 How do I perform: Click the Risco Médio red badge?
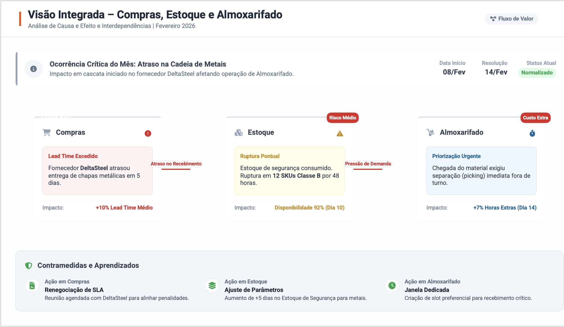click(343, 118)
